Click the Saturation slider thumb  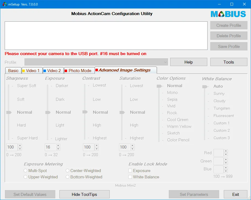tap(122, 112)
